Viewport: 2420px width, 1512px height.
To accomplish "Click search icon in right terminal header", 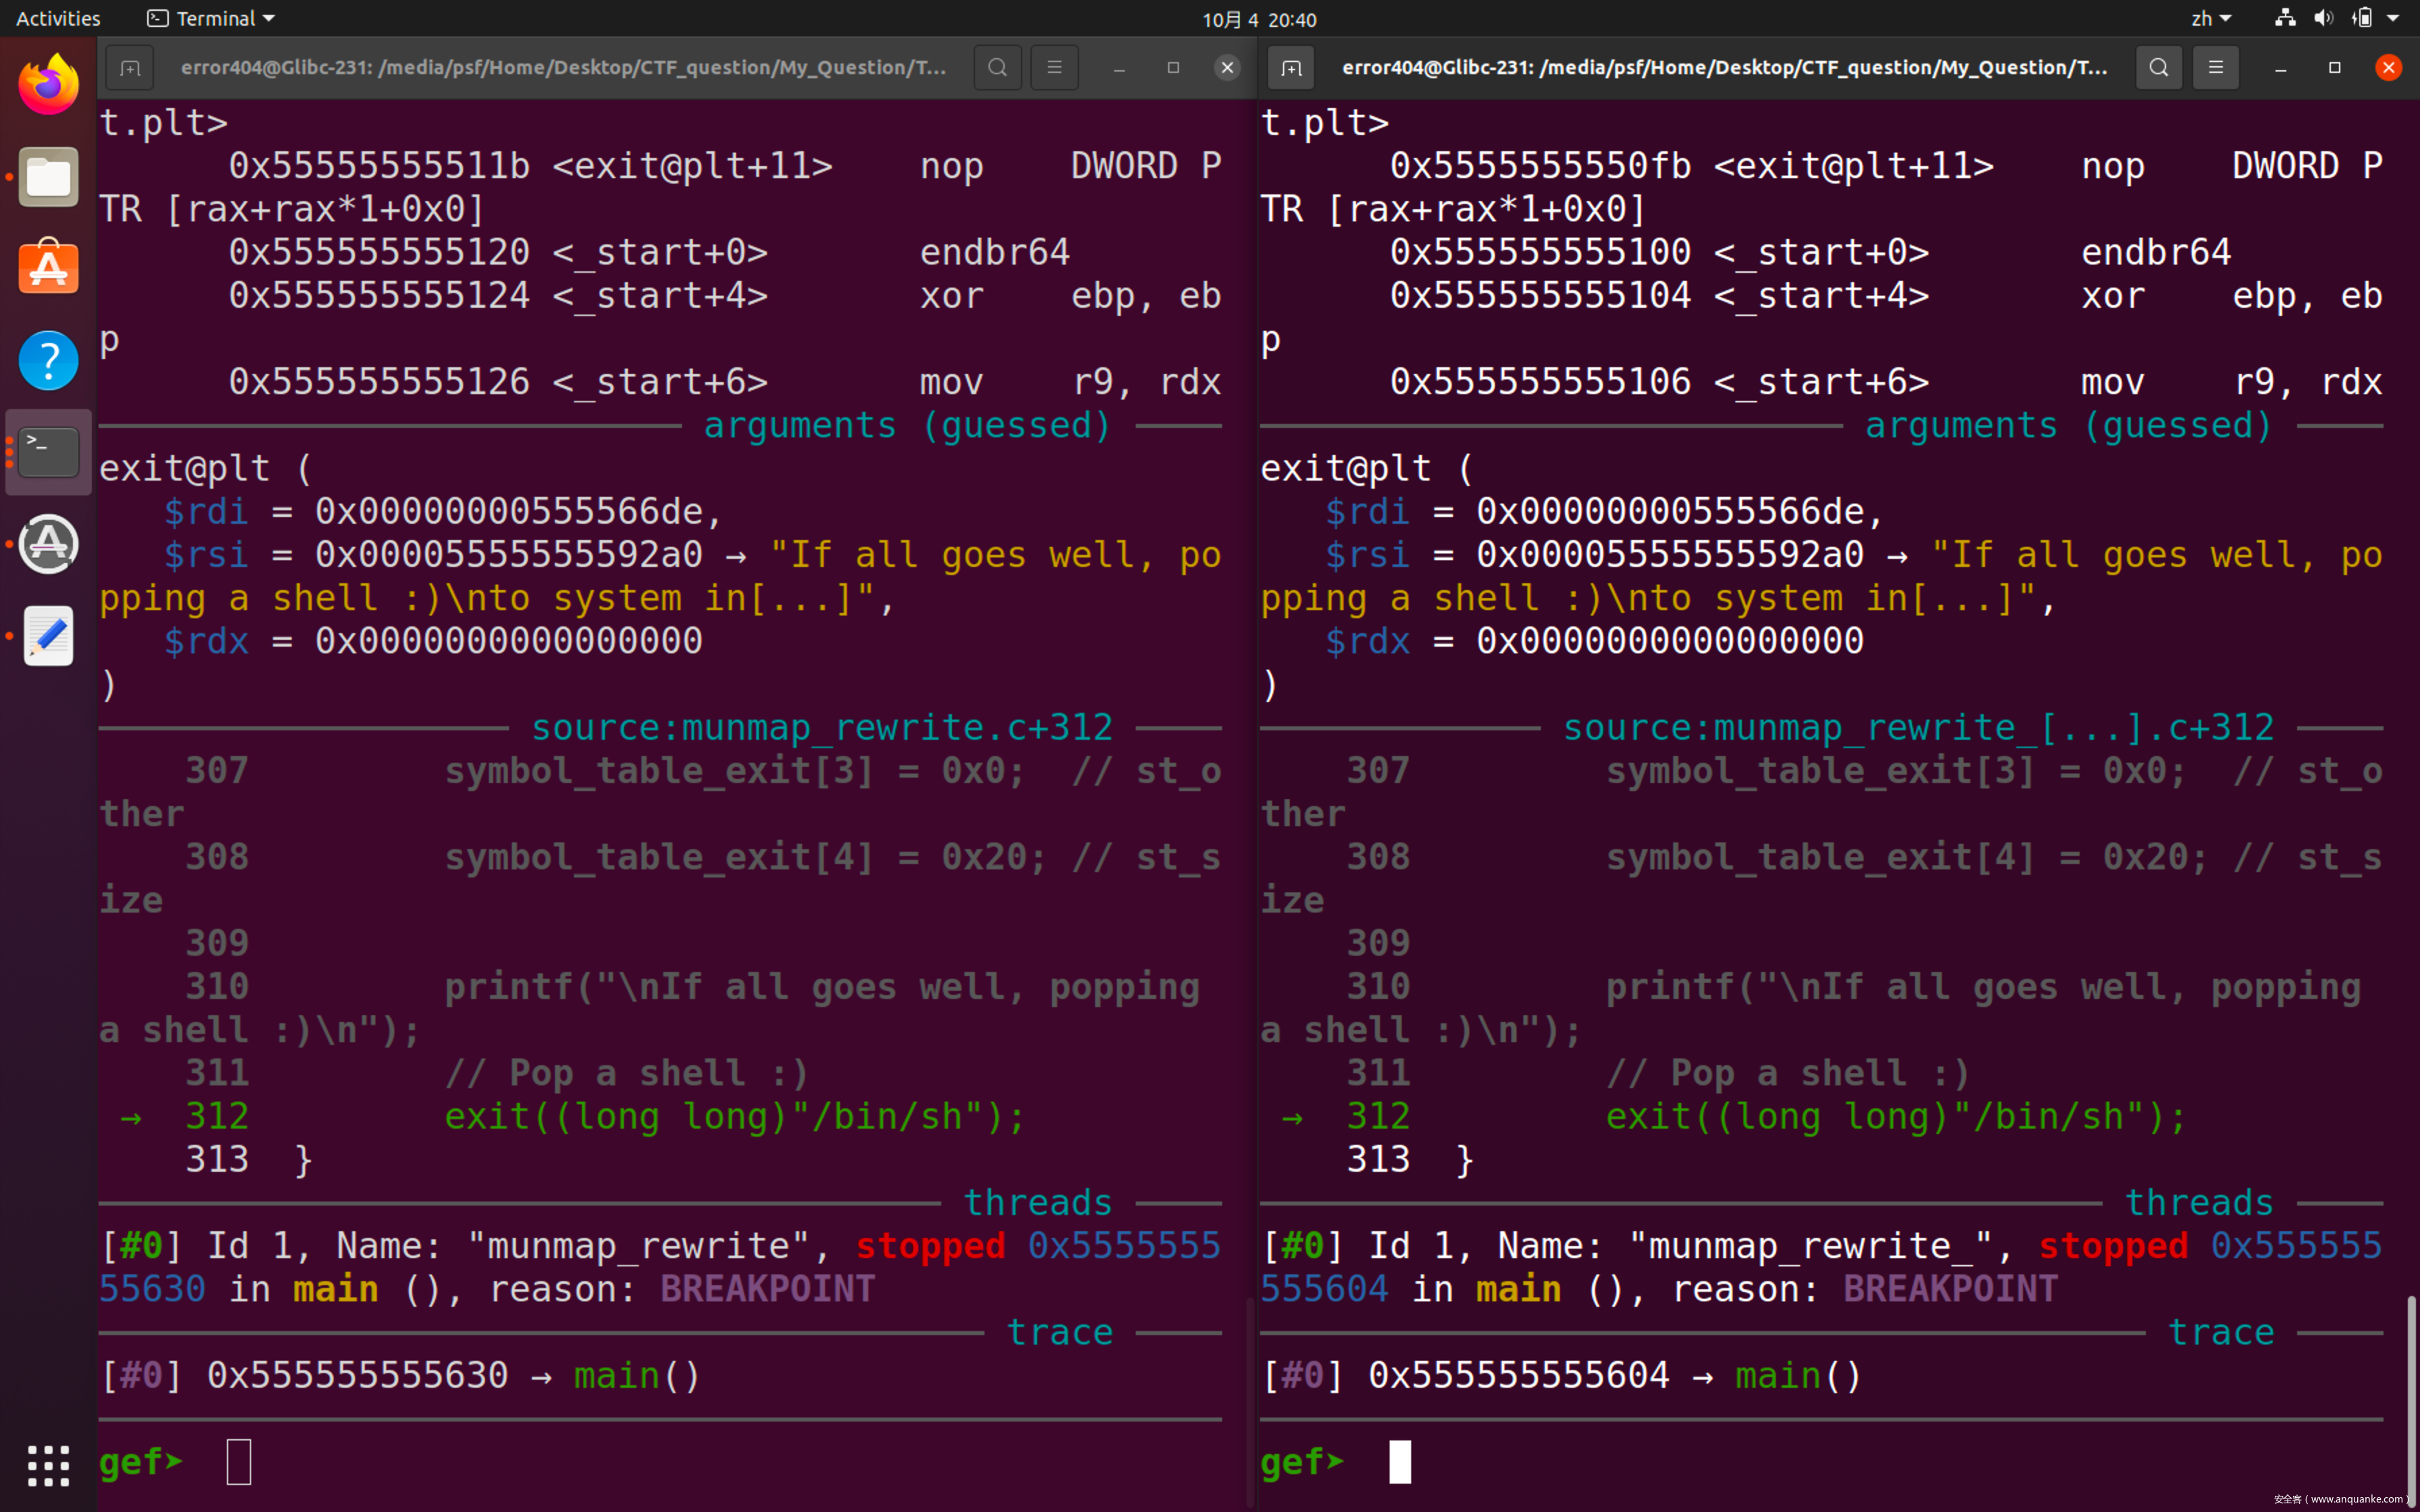I will click(x=2158, y=68).
